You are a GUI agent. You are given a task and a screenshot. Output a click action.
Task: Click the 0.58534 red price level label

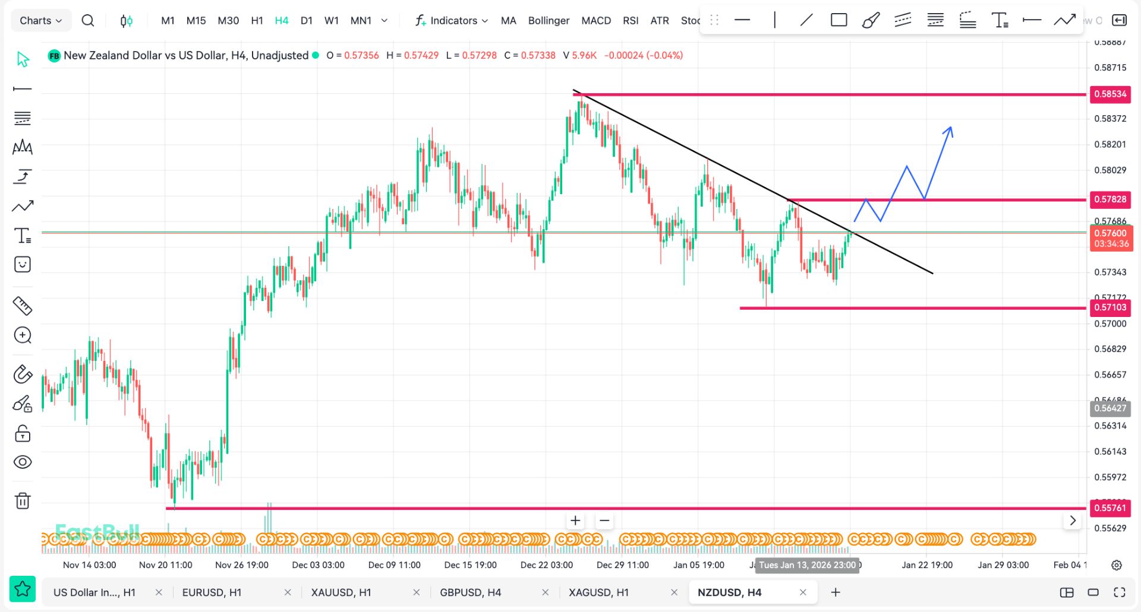click(1110, 94)
